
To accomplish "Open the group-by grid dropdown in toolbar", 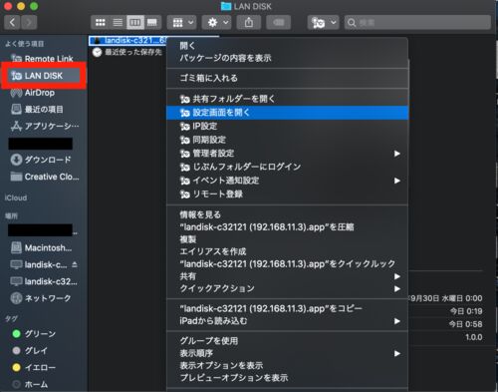I will coord(181,23).
